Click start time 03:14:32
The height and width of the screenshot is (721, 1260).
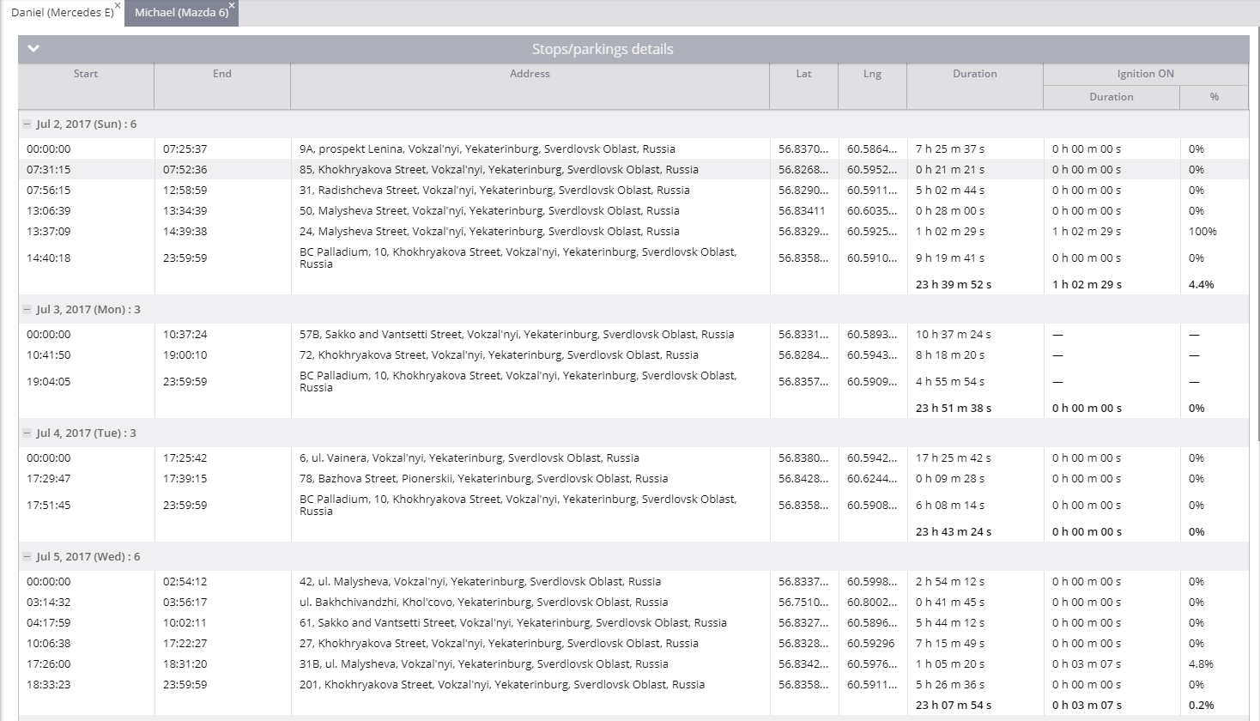click(x=49, y=603)
